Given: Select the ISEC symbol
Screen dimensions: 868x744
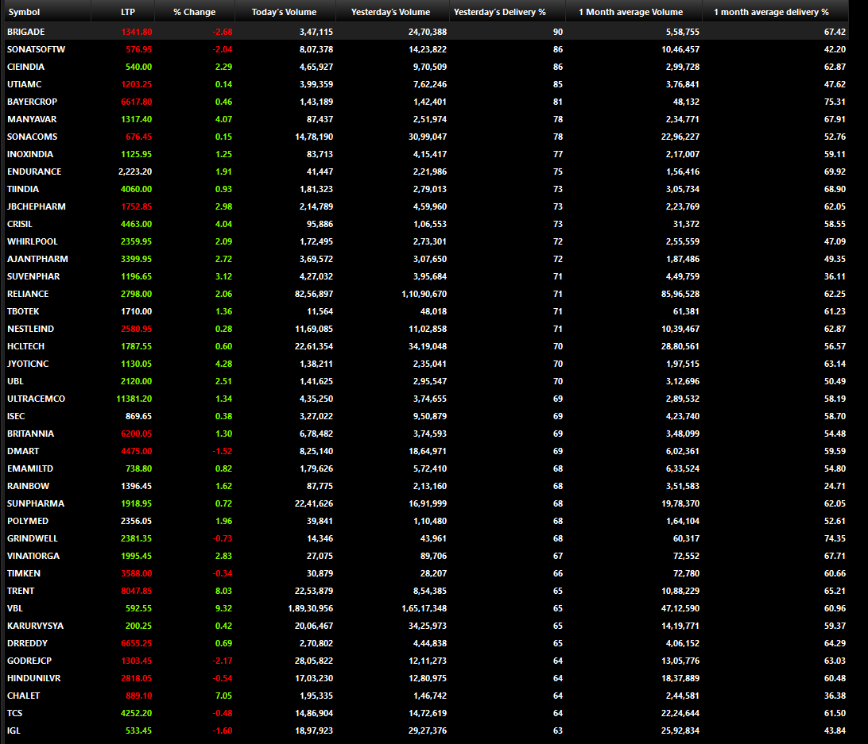Looking at the screenshot, I should [16, 417].
